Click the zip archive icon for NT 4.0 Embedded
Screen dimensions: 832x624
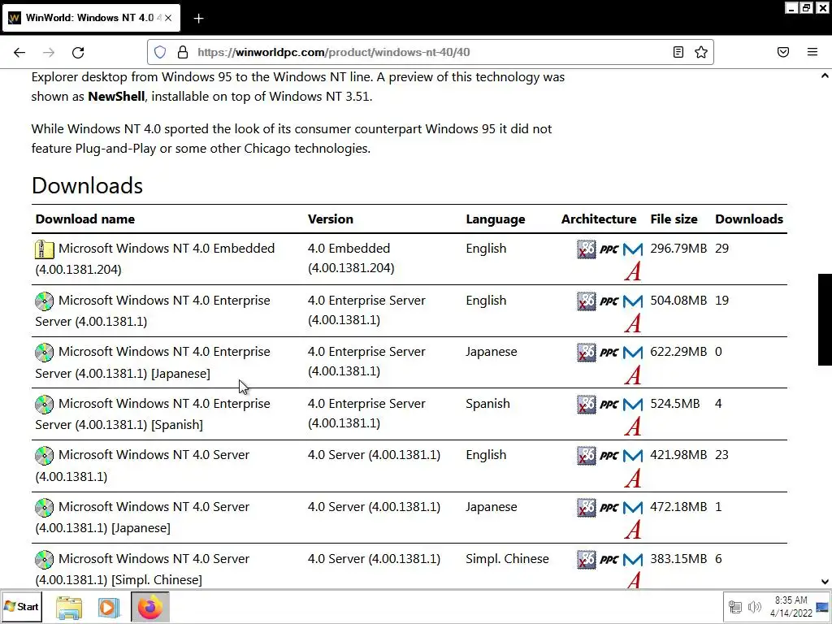point(44,249)
